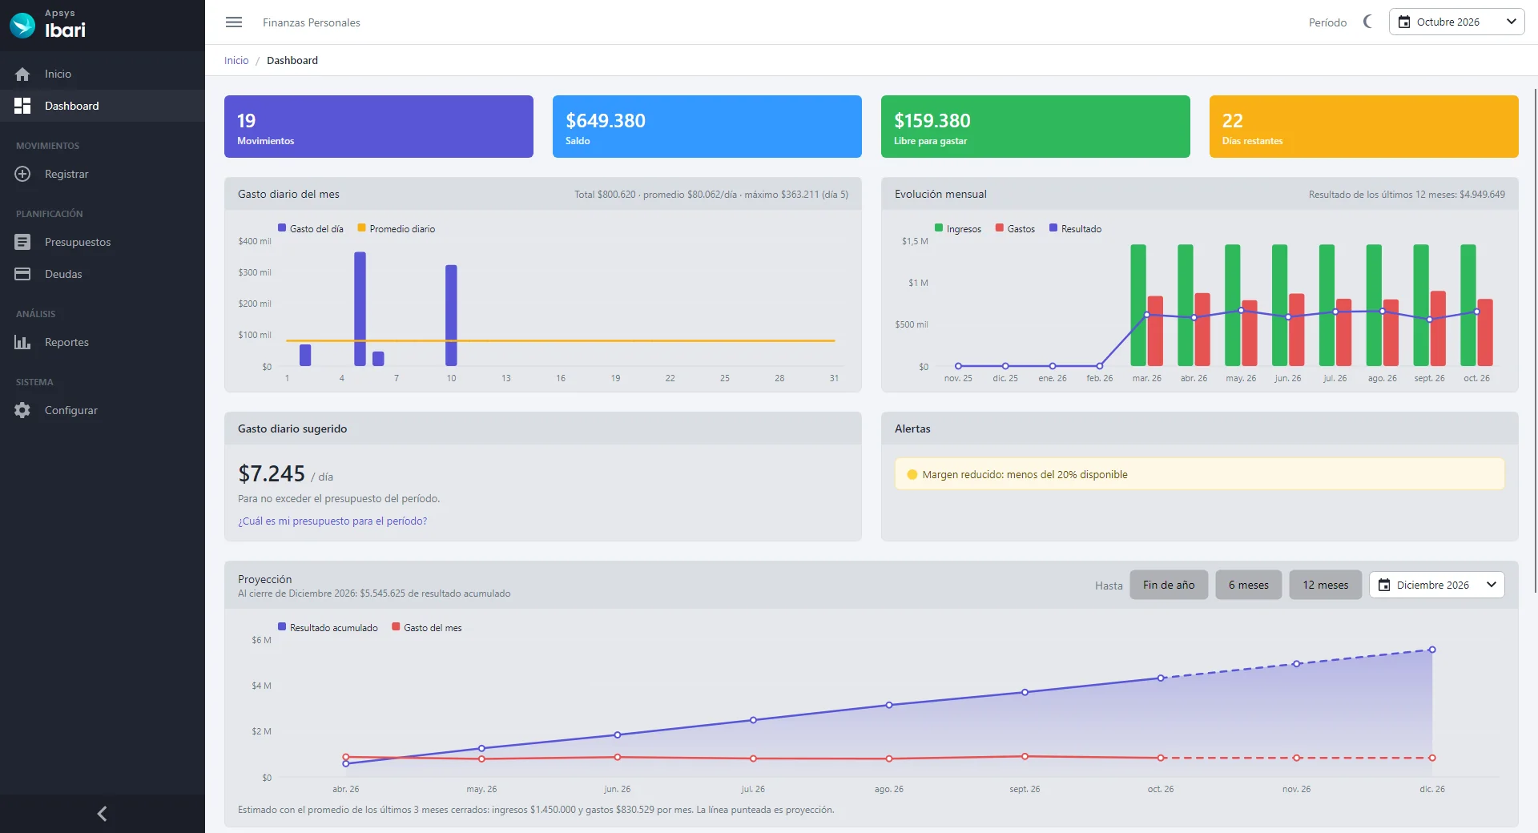Click the Dashboard grid icon
1538x833 pixels.
point(22,106)
